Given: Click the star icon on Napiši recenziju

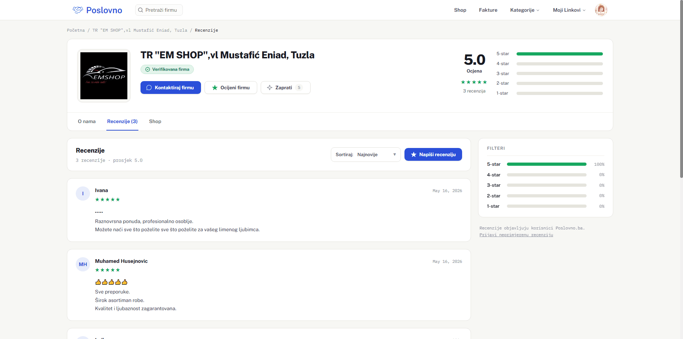Looking at the screenshot, I should click(414, 154).
